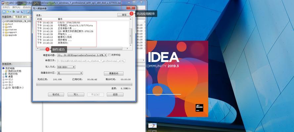Viewport: 294px width, 132px height.
Task: Click the 映像文件 path field
Action: (91, 61)
